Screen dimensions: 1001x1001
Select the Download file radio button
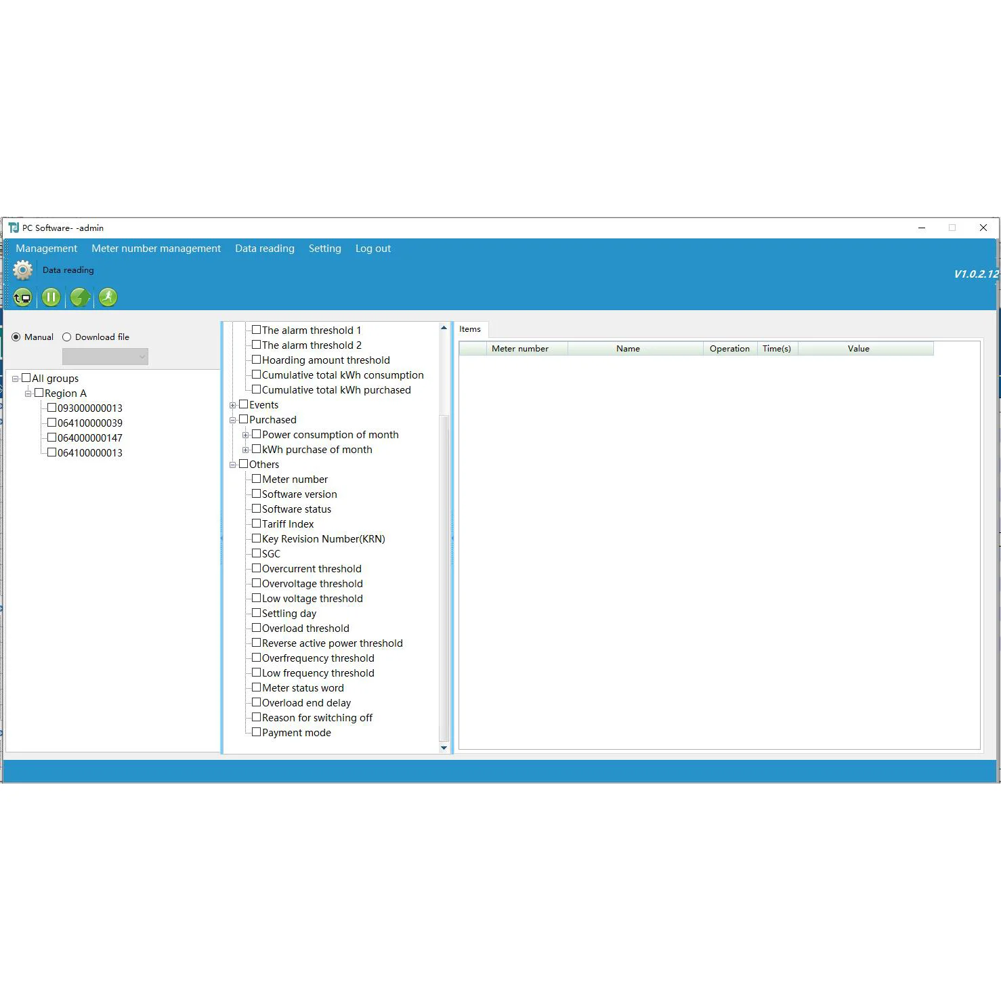(x=66, y=337)
